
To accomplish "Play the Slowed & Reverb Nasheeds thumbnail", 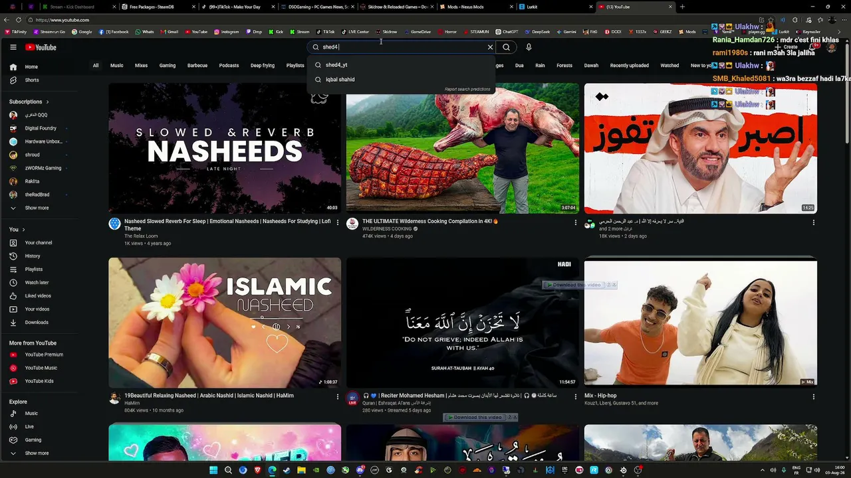I will point(225,148).
